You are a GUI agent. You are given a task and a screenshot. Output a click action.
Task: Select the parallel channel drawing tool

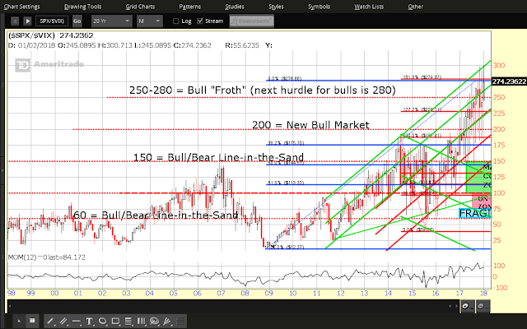(x=63, y=322)
